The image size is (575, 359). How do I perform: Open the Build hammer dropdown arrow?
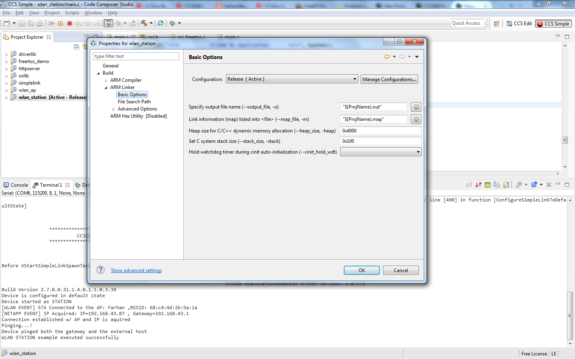tap(151, 23)
